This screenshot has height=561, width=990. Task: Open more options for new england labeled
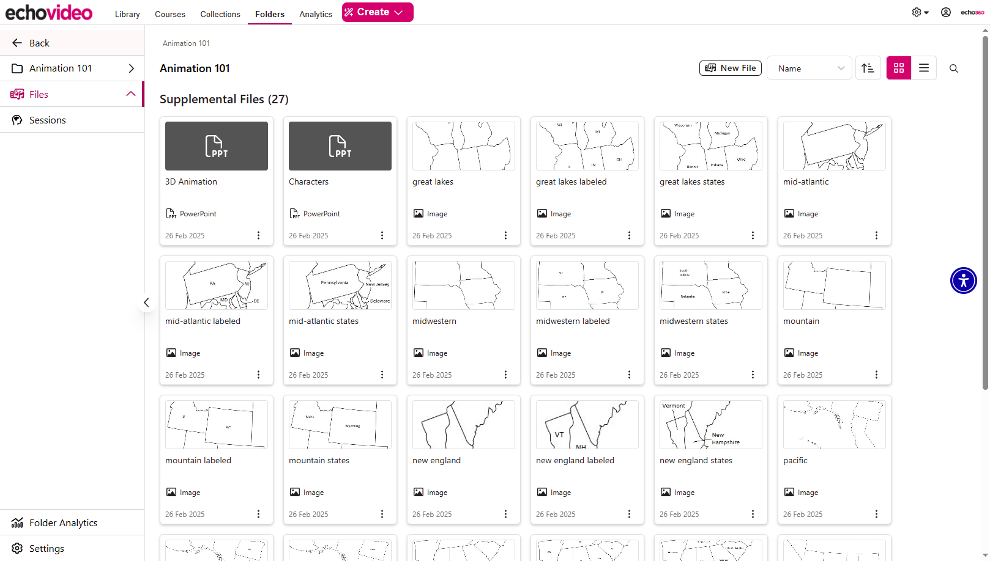(629, 514)
